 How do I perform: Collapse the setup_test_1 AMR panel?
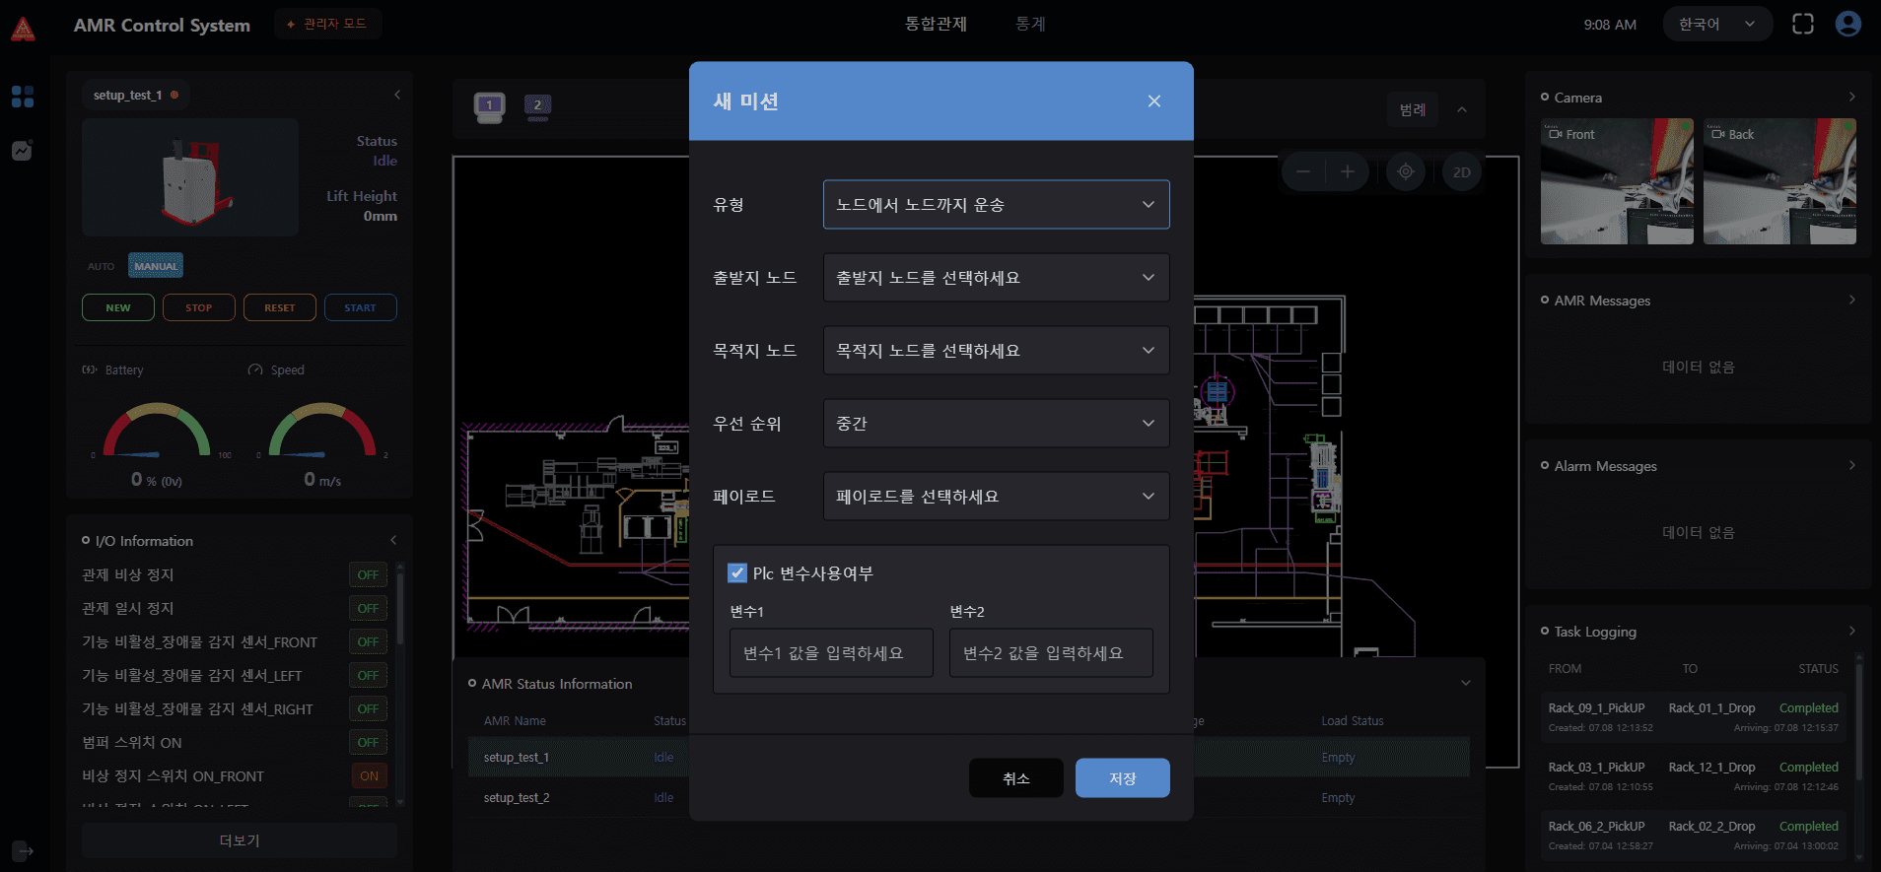click(x=397, y=96)
